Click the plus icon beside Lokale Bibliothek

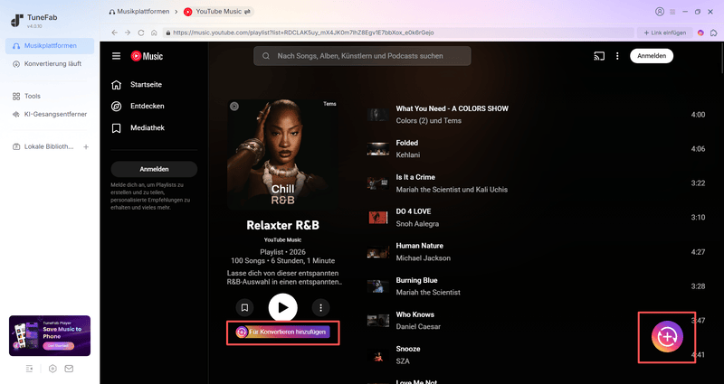(86, 146)
